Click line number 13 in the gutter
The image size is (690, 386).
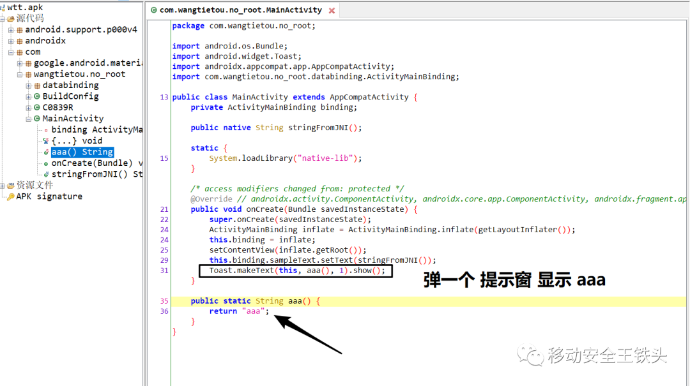tap(164, 97)
